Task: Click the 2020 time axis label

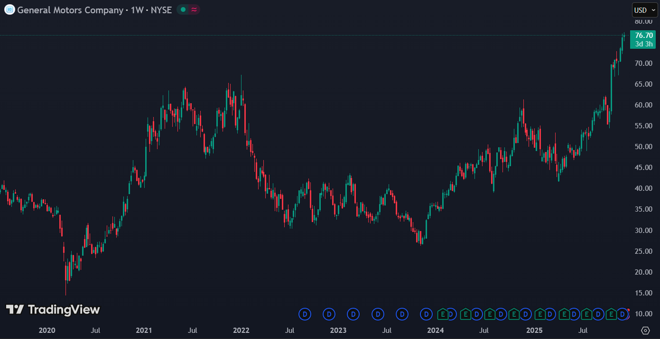Action: (x=47, y=330)
